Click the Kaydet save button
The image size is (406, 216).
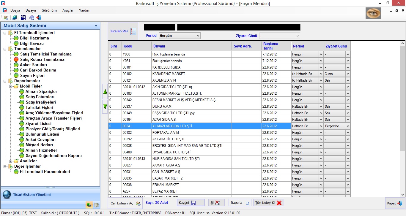[191, 203]
